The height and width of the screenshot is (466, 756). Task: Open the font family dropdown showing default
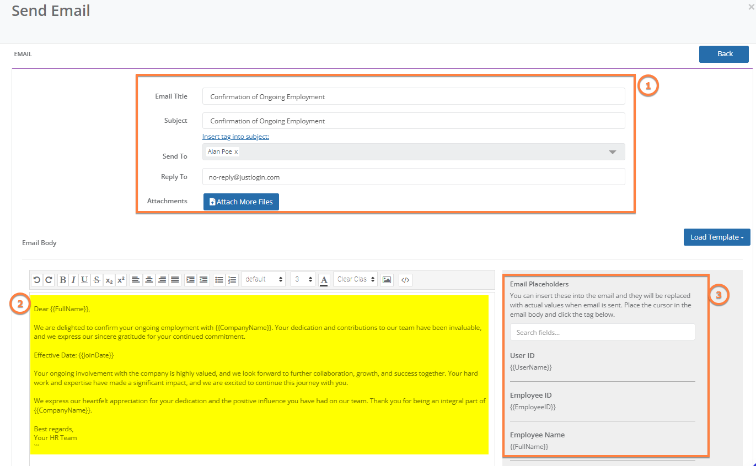click(x=264, y=279)
